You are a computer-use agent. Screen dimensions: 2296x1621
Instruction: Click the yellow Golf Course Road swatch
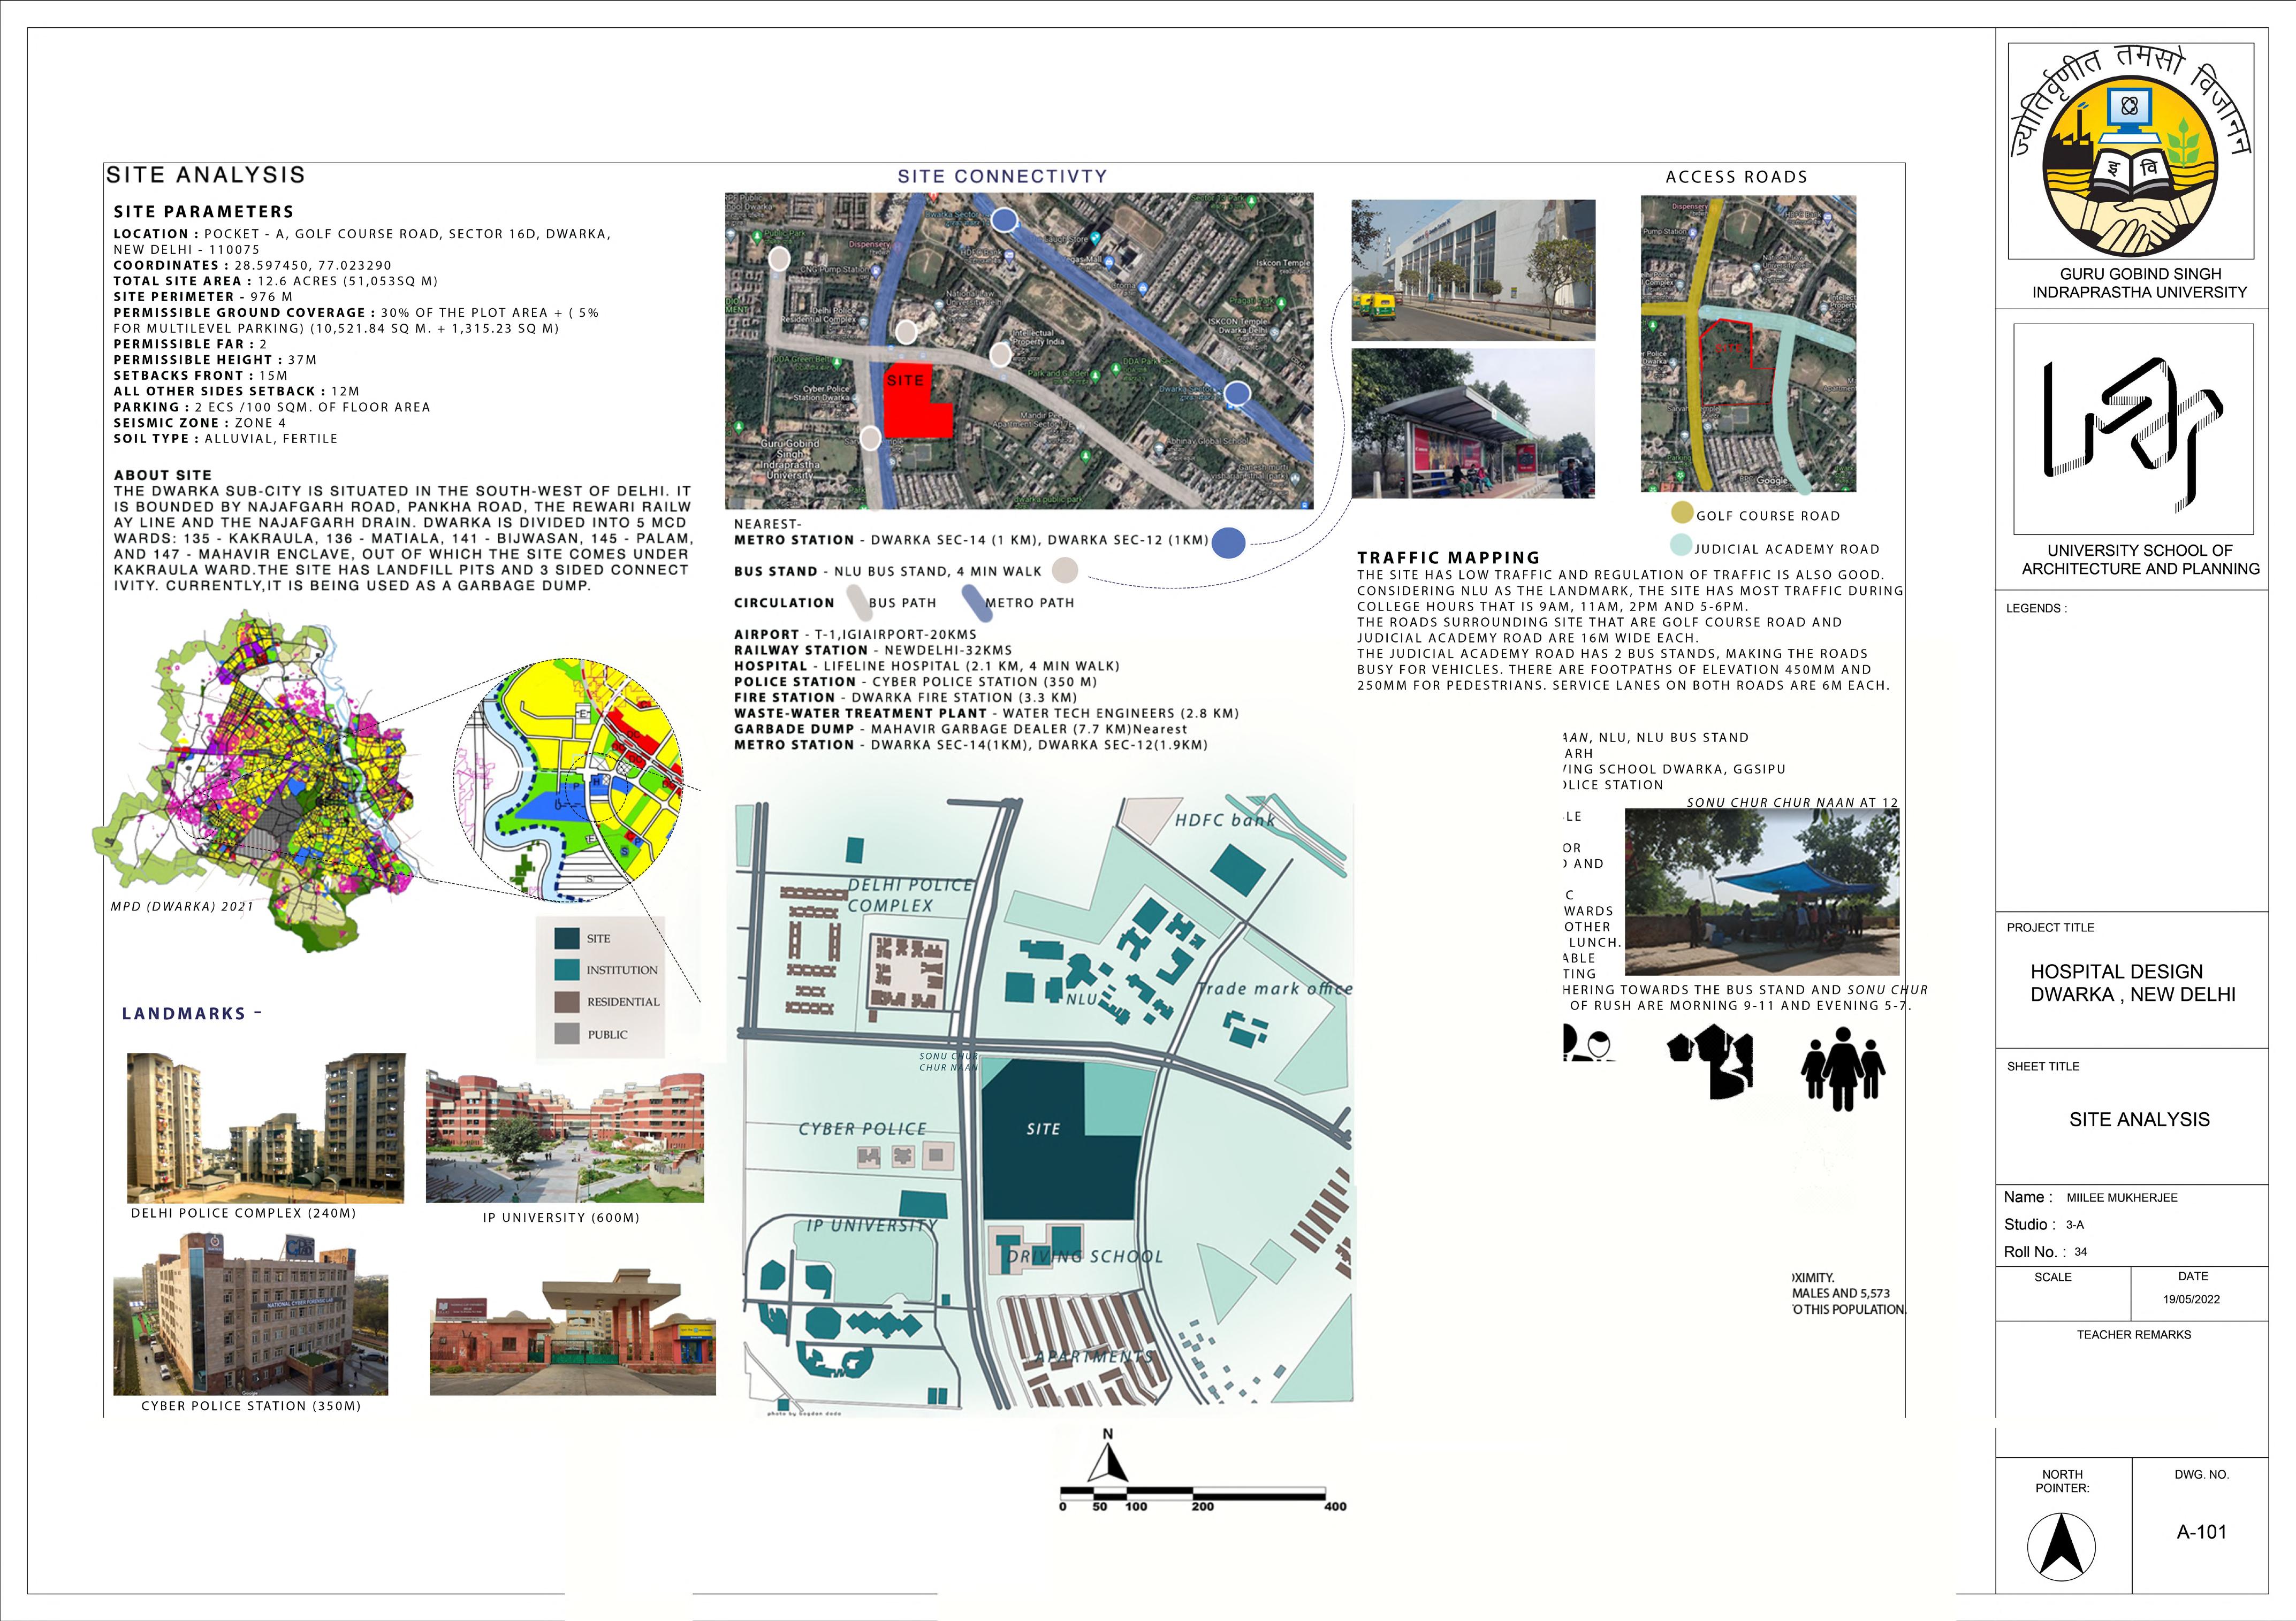point(1683,514)
